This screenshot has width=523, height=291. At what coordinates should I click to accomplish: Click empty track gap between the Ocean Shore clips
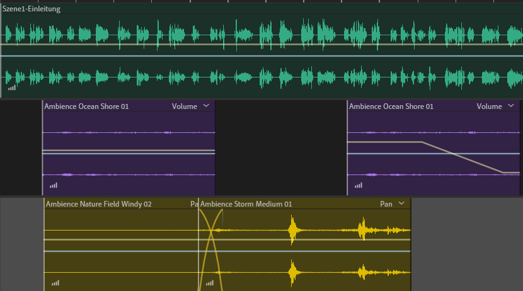280,148
